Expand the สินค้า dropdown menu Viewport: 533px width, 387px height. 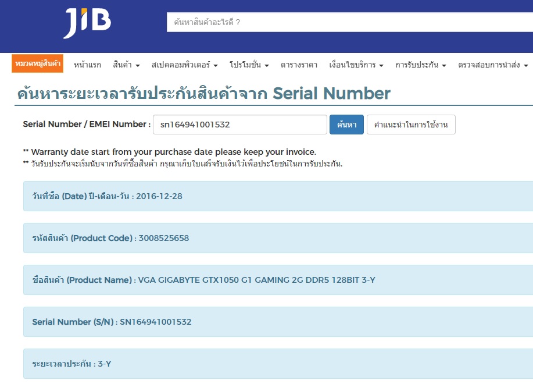[x=126, y=65]
